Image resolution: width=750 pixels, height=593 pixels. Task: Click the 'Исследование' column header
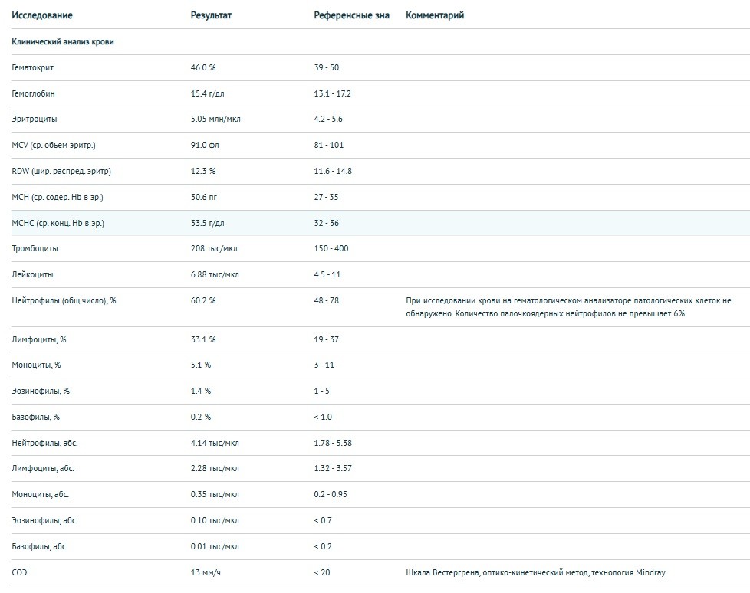tap(43, 15)
